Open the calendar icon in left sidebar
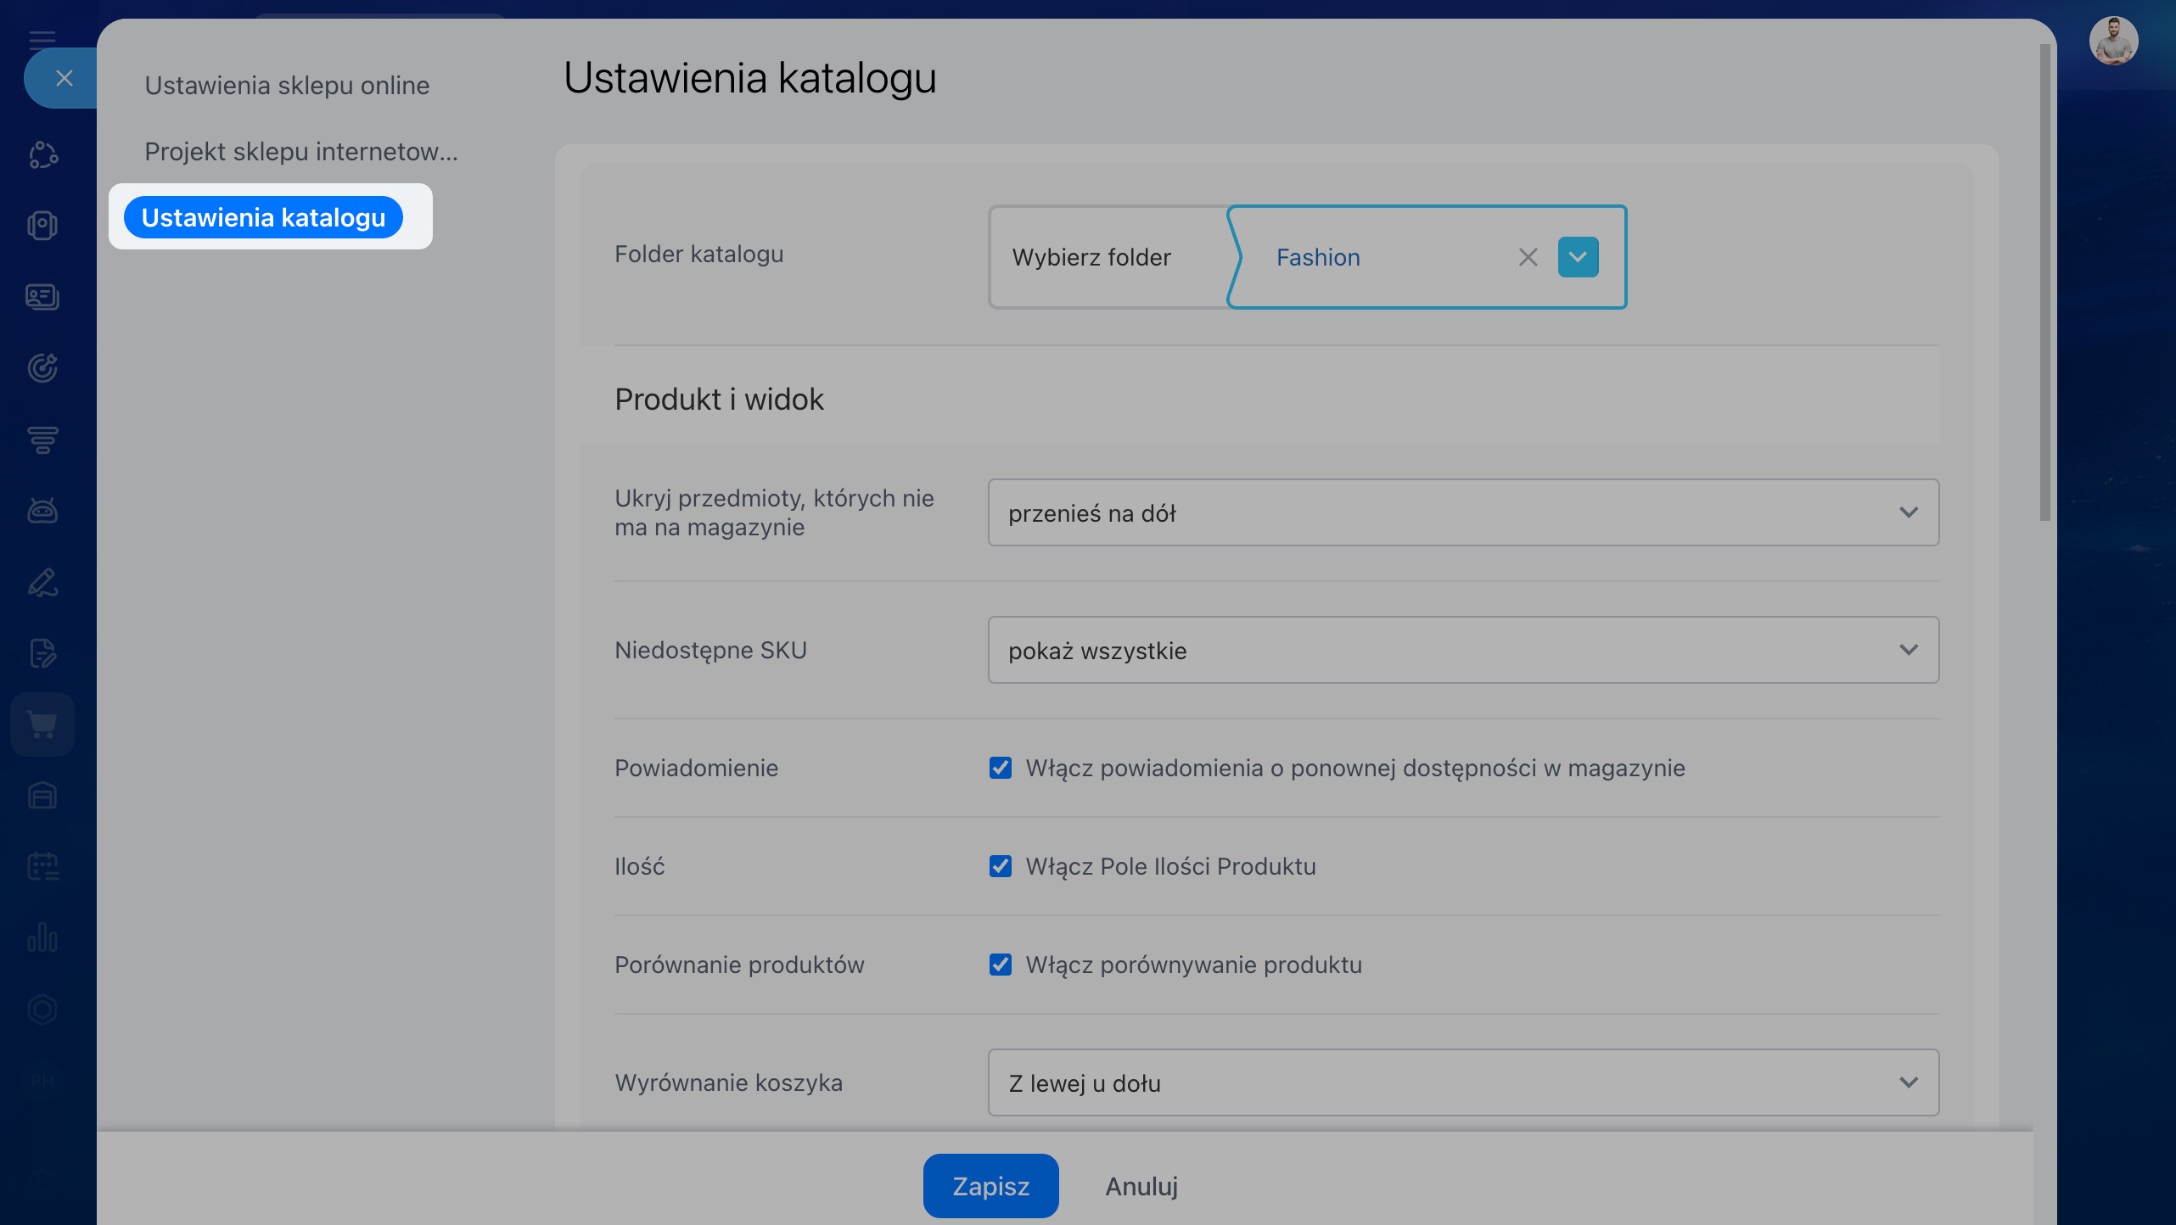 (42, 866)
